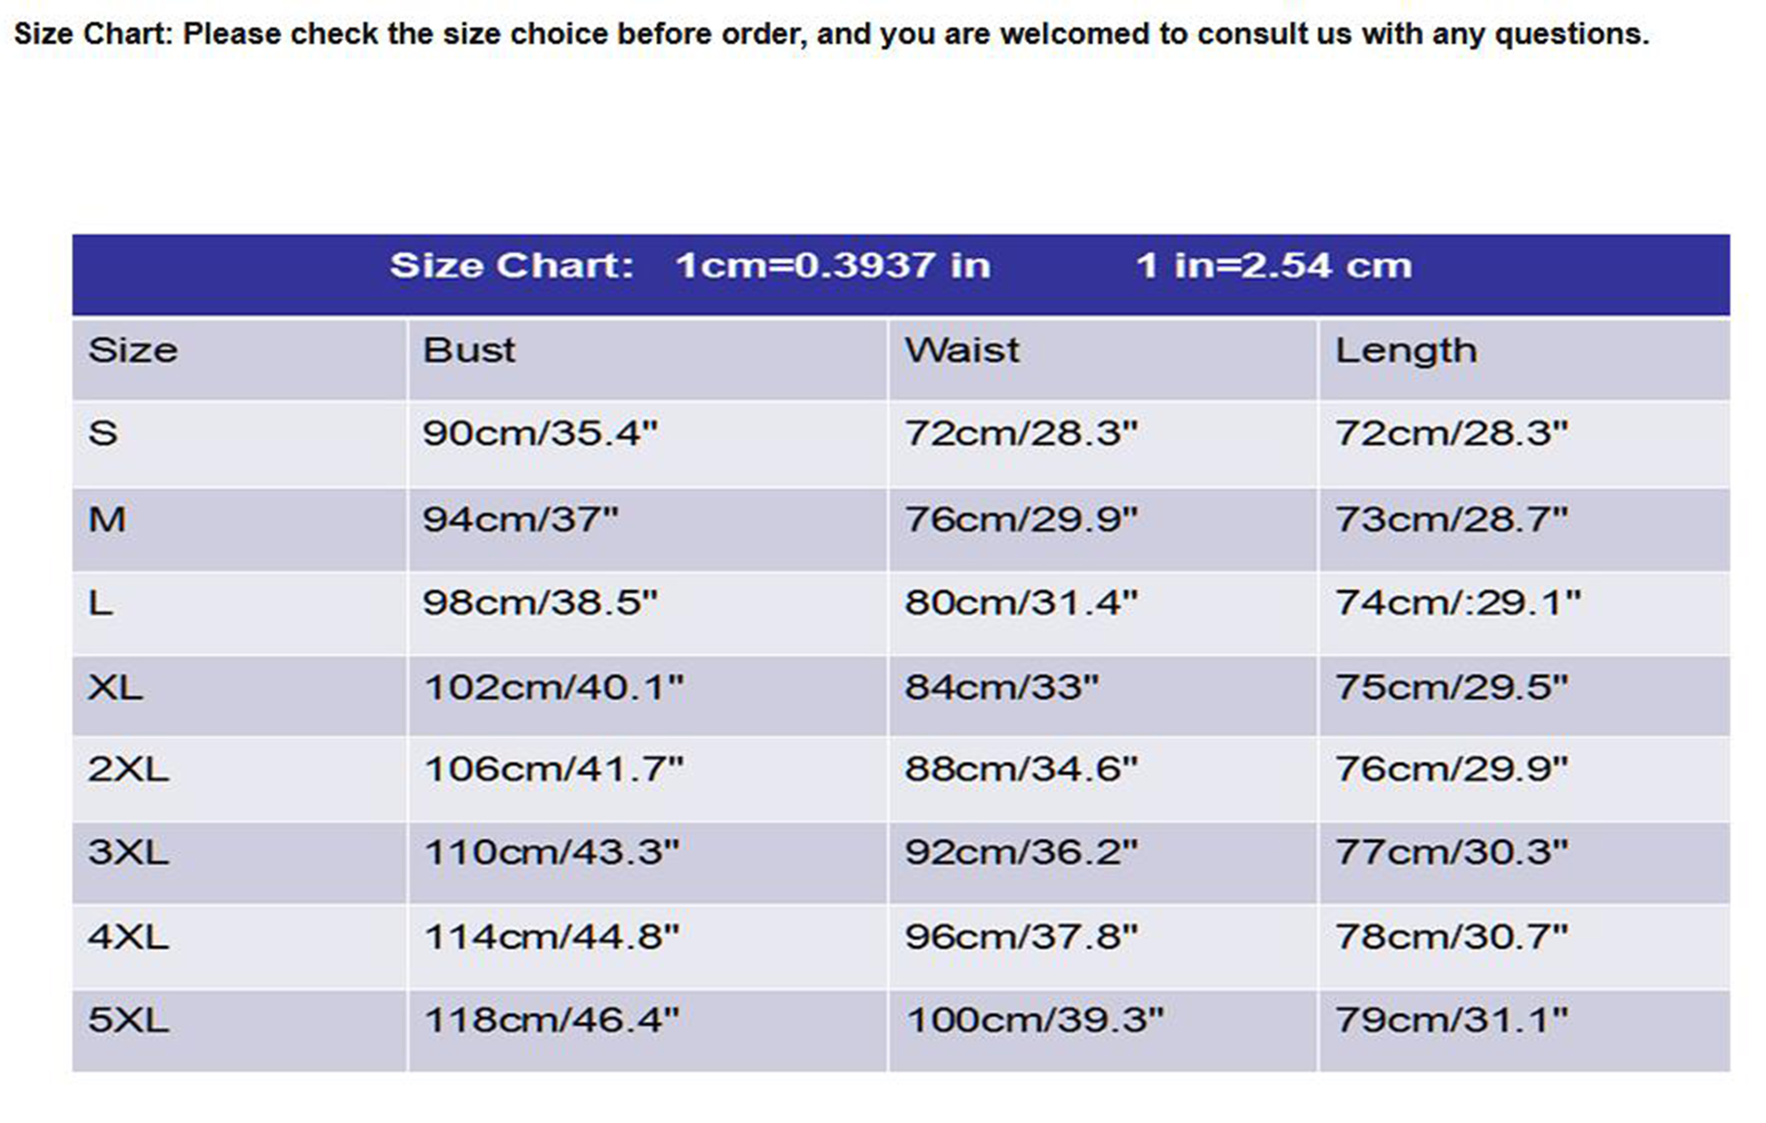Click waist value 92cm/36.2" for 3XL

point(1021,852)
